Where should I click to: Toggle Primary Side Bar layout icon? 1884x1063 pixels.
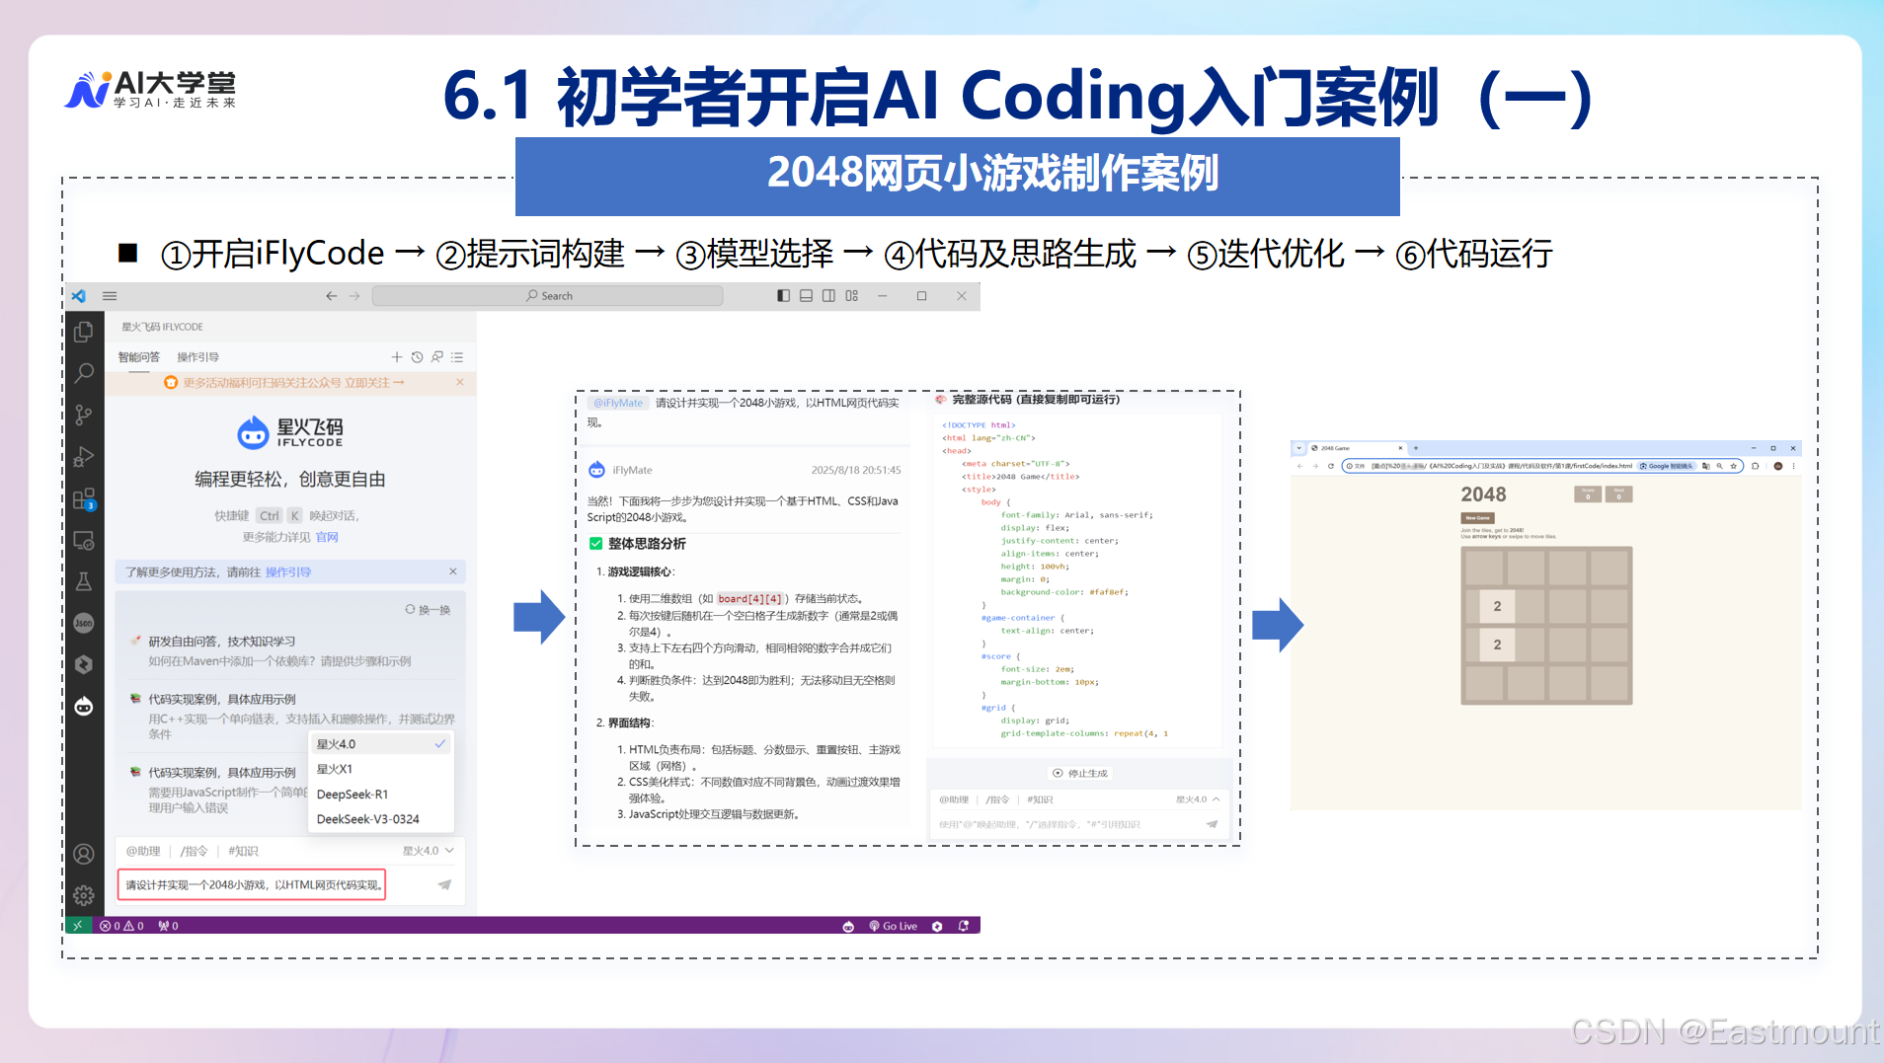click(x=783, y=296)
